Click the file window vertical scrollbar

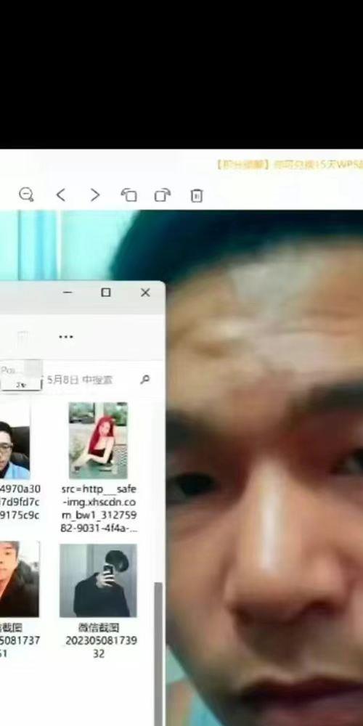158,653
